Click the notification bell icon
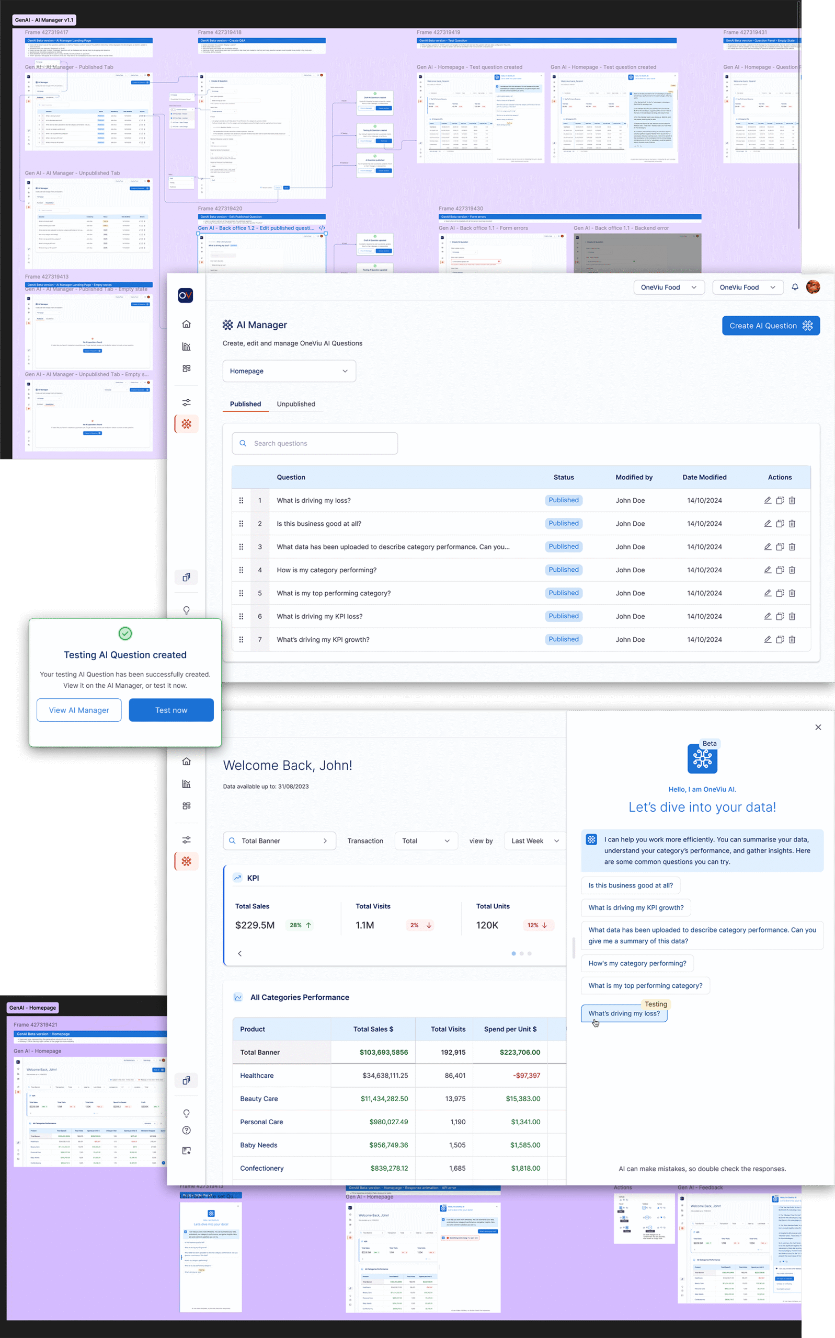The height and width of the screenshot is (1338, 835). click(x=795, y=287)
